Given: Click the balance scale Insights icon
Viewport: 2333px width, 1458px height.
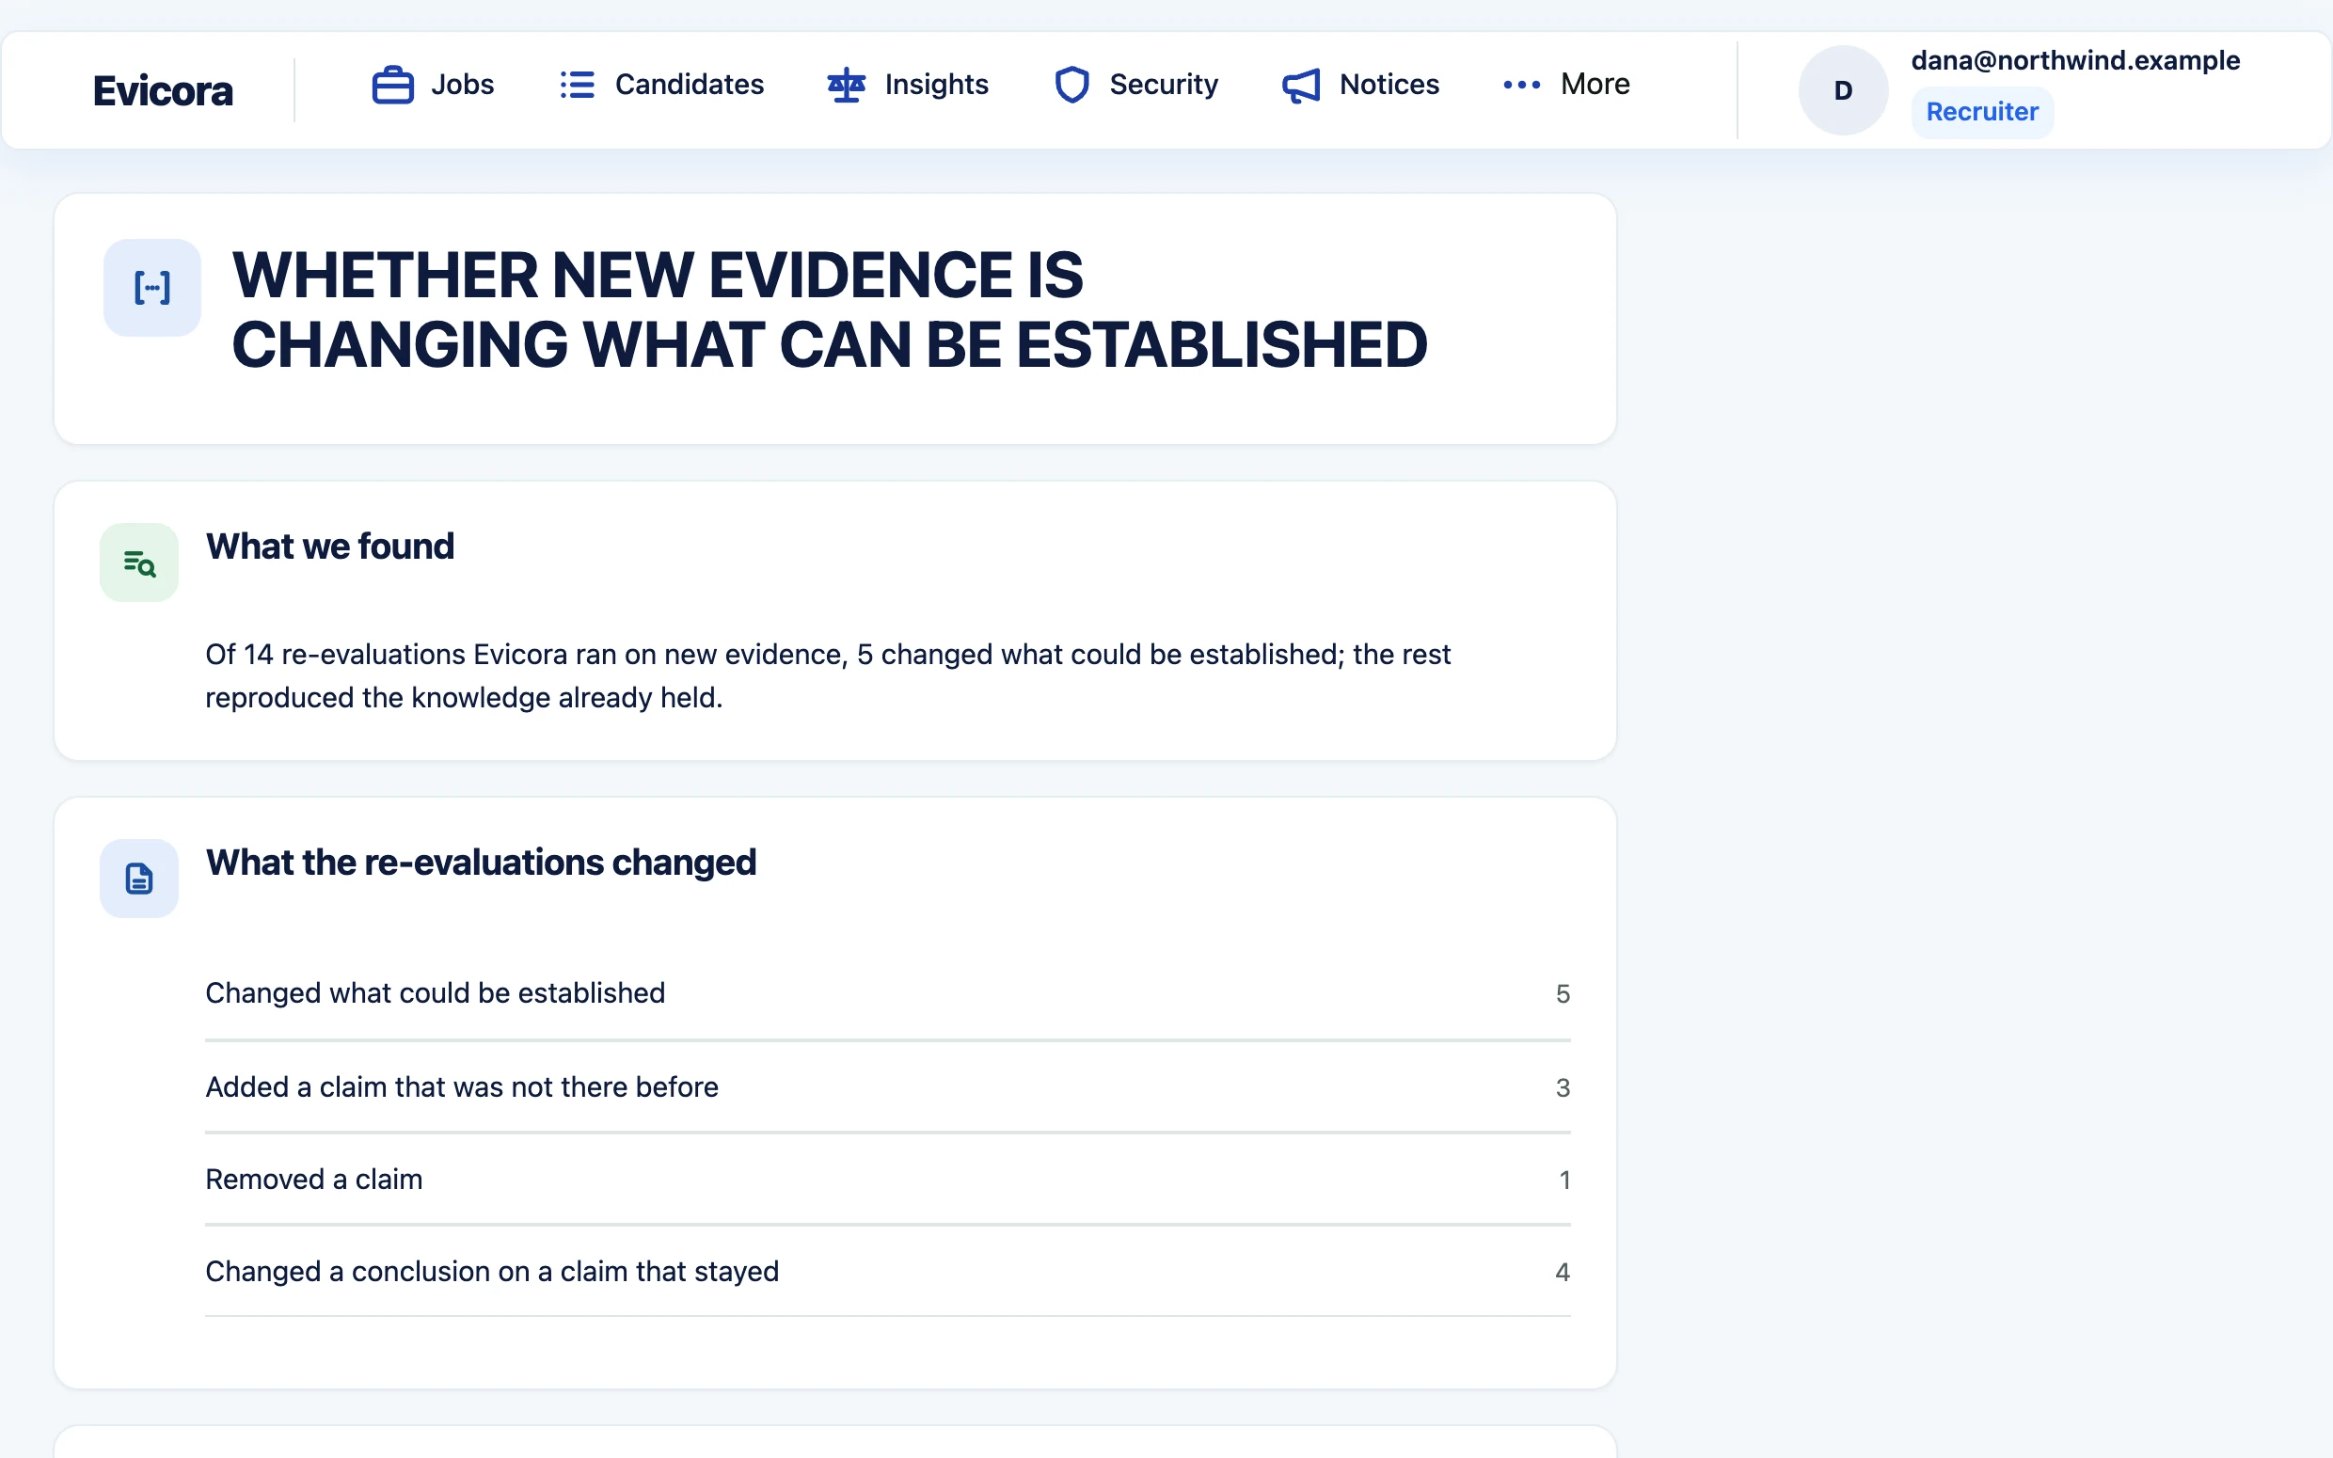Looking at the screenshot, I should tap(847, 85).
